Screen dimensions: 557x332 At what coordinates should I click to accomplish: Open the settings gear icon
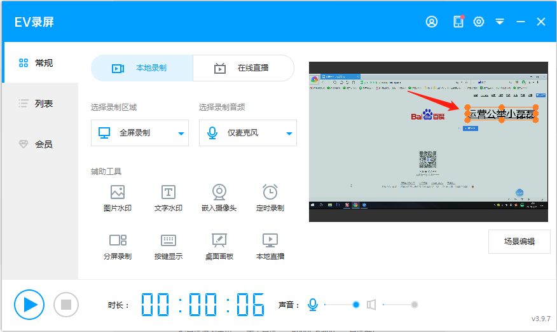tap(479, 22)
